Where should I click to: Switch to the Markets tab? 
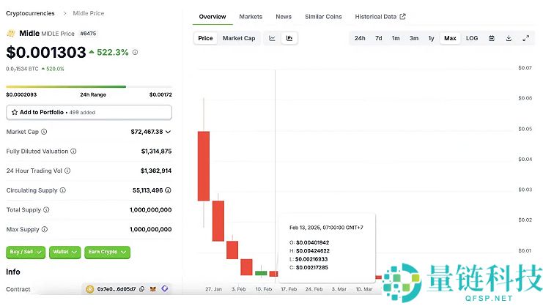click(x=251, y=17)
